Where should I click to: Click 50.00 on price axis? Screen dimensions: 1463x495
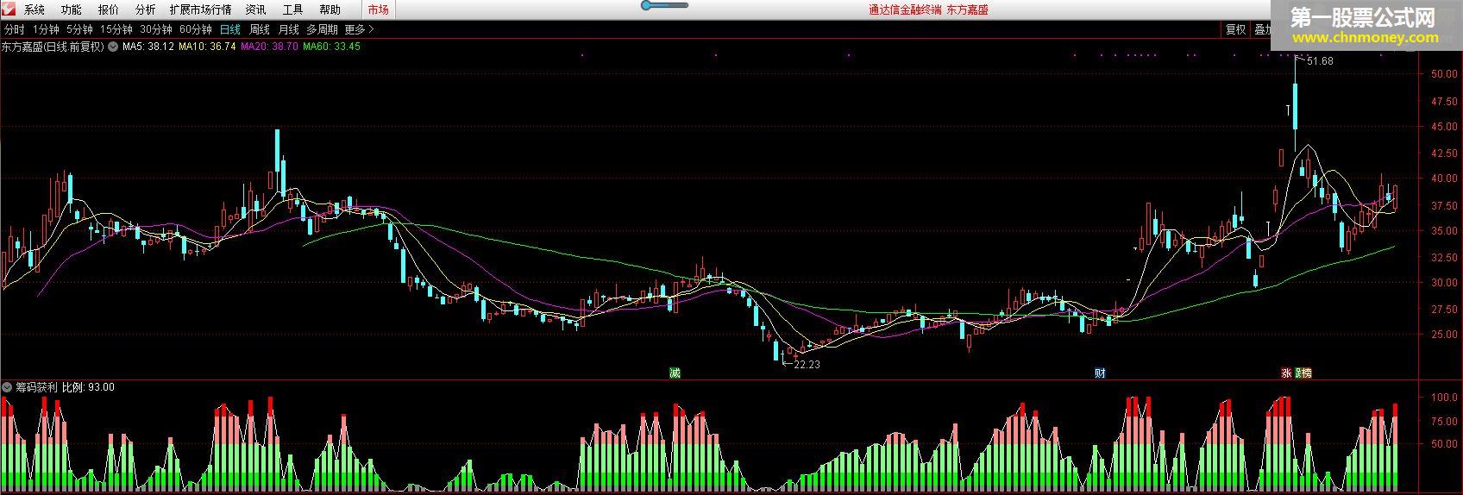[1443, 74]
